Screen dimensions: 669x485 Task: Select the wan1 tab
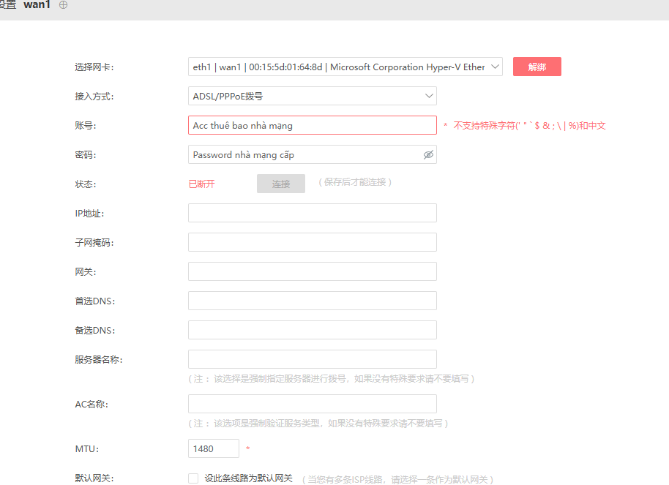tap(37, 5)
